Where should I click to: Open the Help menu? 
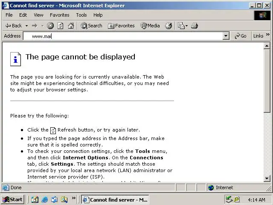pos(98,15)
